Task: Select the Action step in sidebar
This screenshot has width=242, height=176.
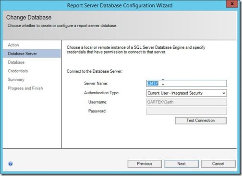Action: tap(13, 45)
